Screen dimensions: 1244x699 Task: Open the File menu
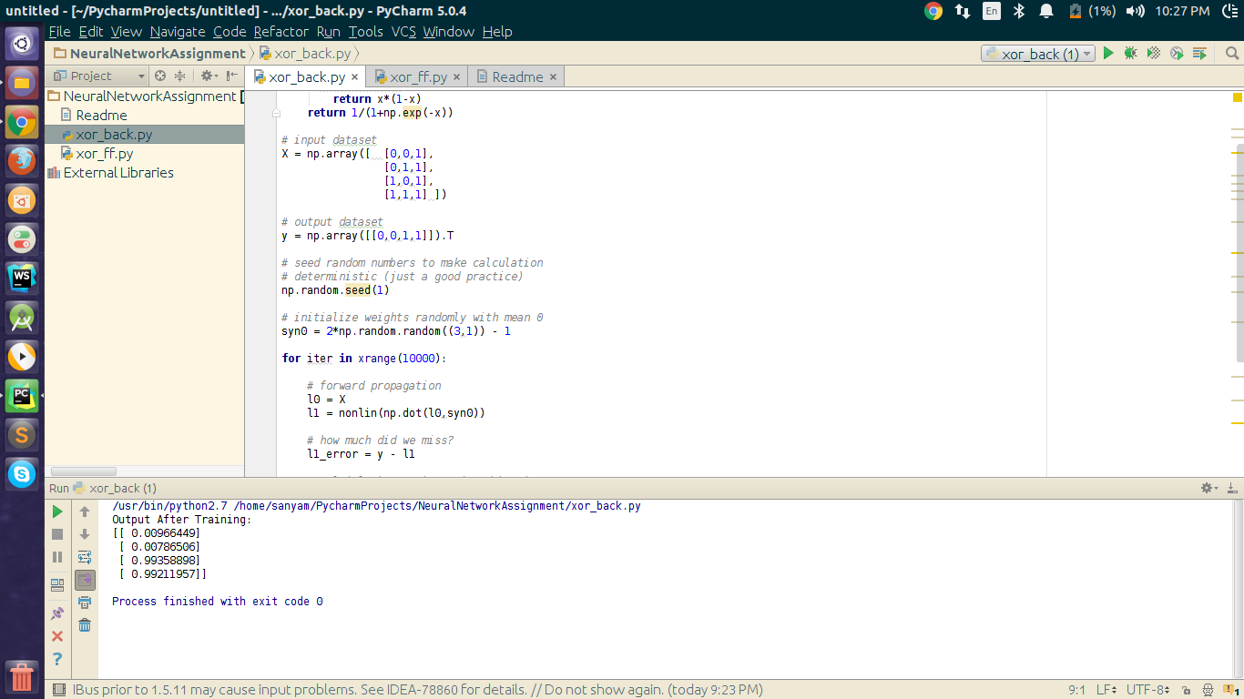pos(59,31)
